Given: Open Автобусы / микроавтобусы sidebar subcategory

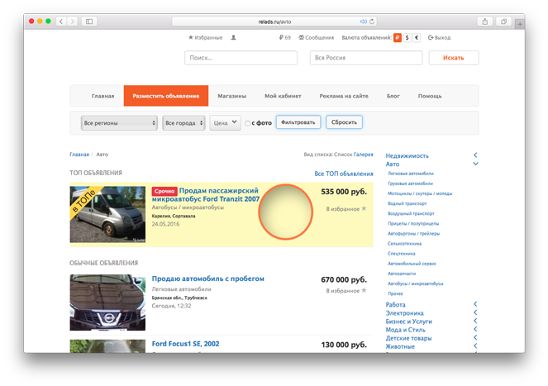Looking at the screenshot, I should point(415,284).
